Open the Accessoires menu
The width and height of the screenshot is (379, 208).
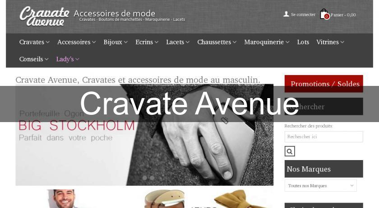tap(76, 42)
